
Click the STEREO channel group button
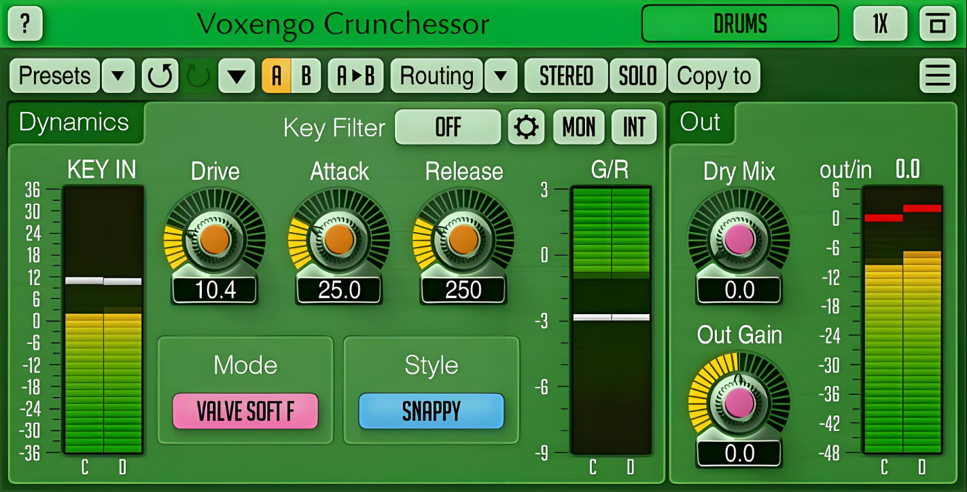(566, 75)
